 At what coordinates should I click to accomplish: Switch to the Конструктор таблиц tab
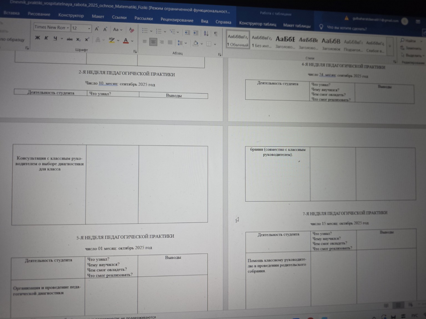pyautogui.click(x=257, y=24)
